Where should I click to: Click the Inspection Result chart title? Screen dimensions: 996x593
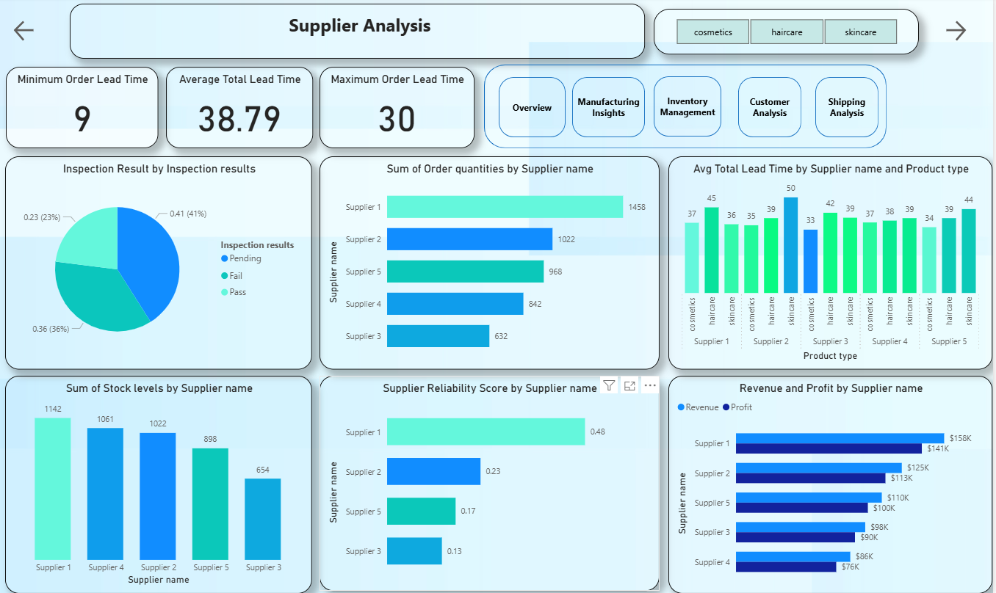[x=159, y=169]
